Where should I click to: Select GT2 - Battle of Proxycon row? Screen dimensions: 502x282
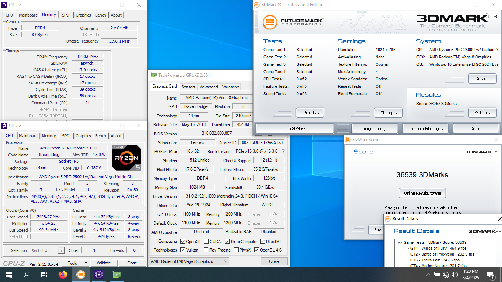(442, 254)
